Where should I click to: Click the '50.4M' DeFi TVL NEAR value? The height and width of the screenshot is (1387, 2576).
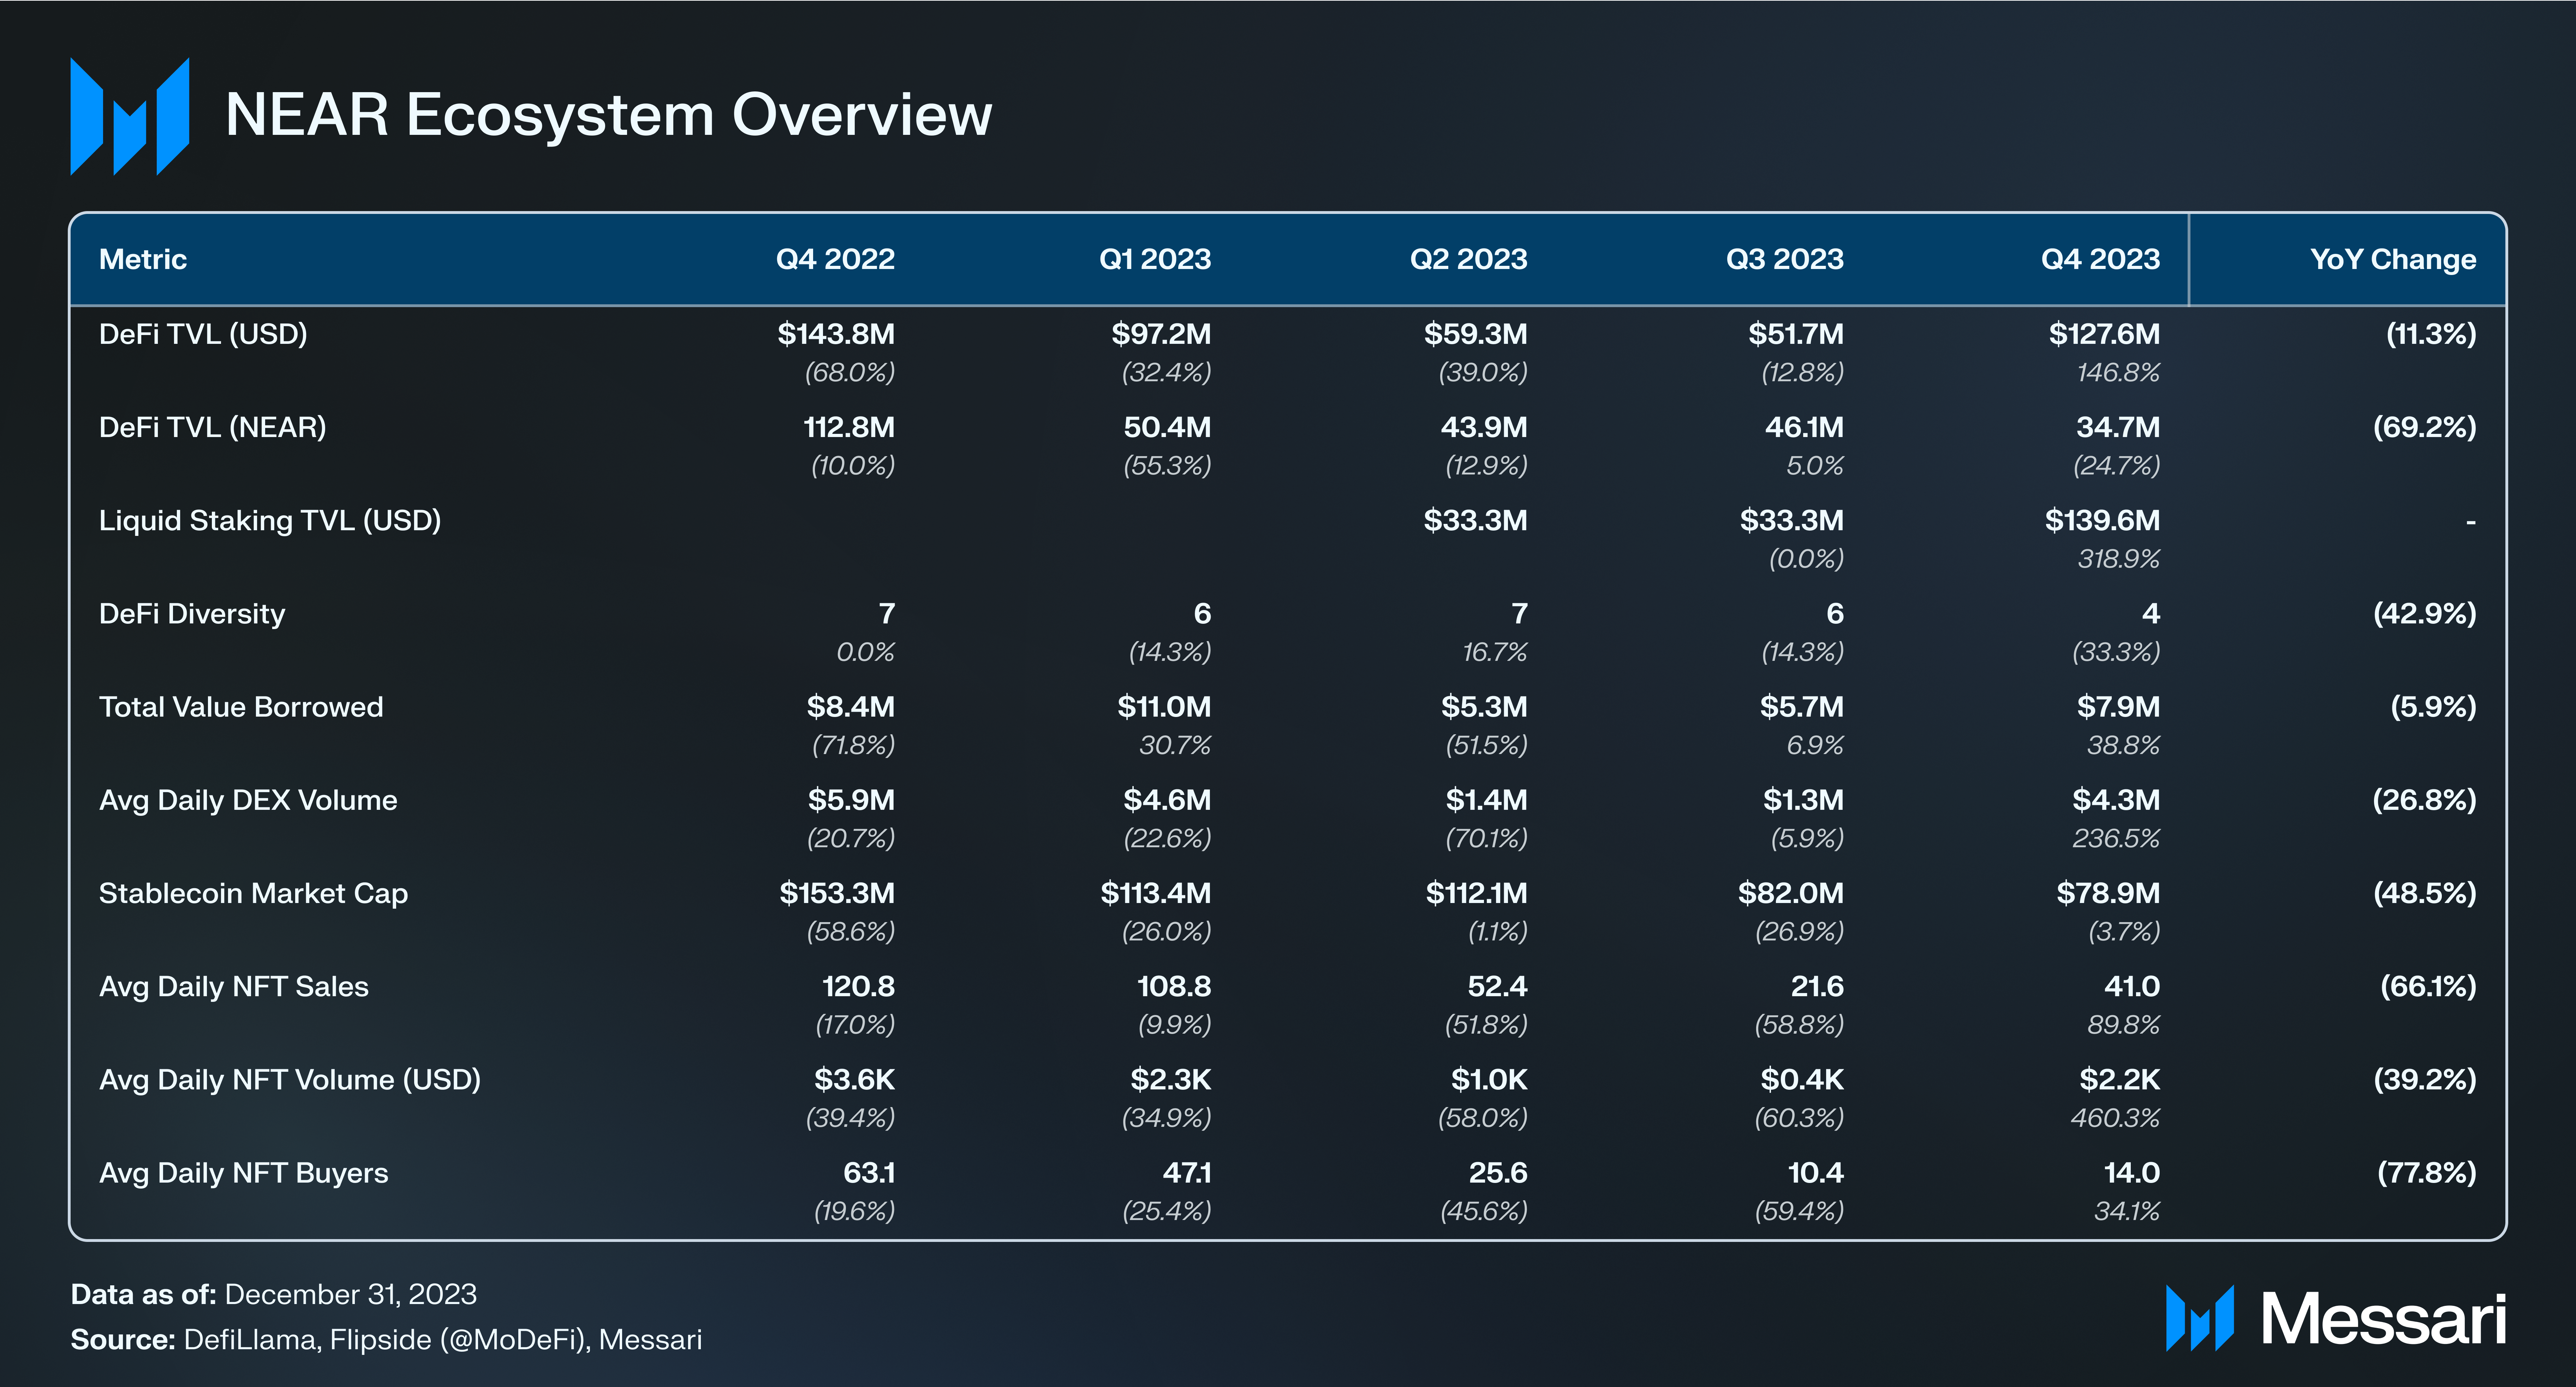click(1167, 427)
